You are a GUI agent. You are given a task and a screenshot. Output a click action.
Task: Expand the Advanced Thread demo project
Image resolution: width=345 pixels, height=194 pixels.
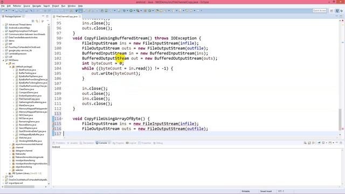3,25
